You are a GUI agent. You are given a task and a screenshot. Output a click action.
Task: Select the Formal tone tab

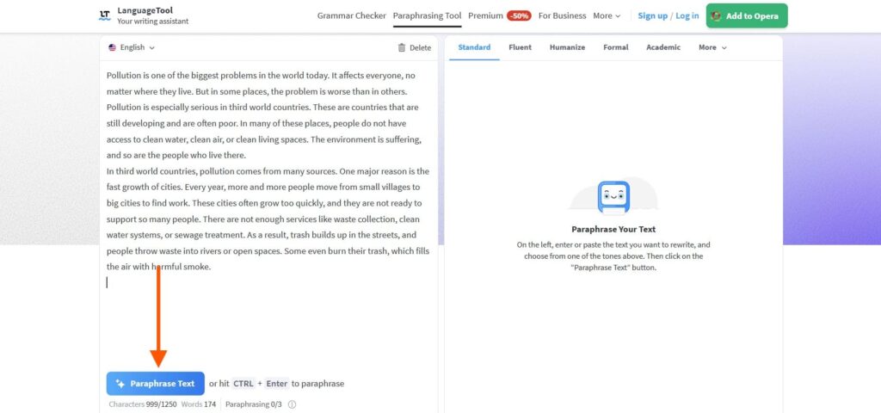(615, 48)
